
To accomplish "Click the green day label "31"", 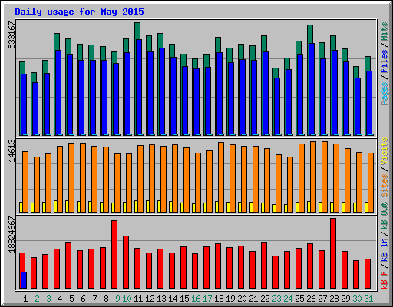I will (x=368, y=299).
